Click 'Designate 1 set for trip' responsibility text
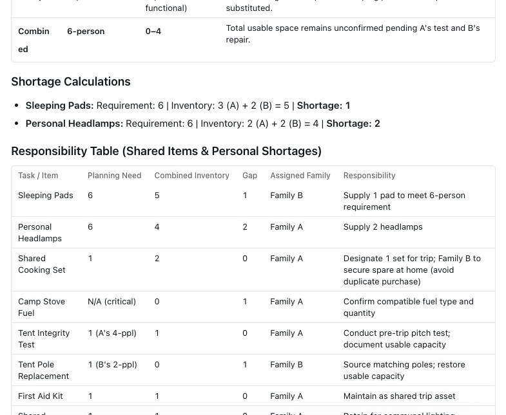The height and width of the screenshot is (415, 506). (412, 270)
